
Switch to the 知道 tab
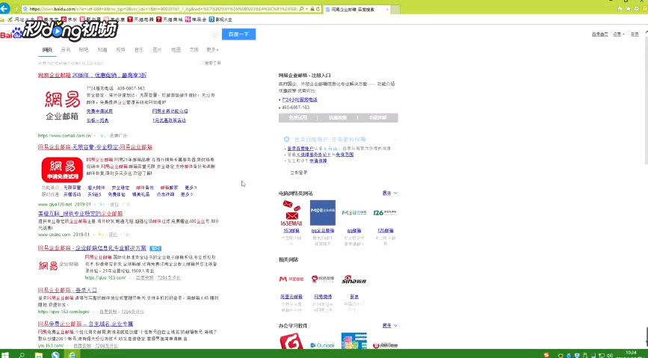[102, 49]
